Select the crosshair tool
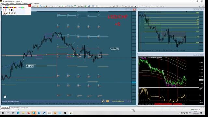 click(x=101, y=6)
